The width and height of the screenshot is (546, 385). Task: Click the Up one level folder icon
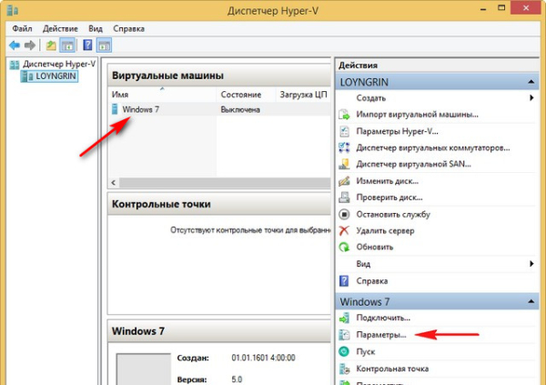tap(49, 45)
